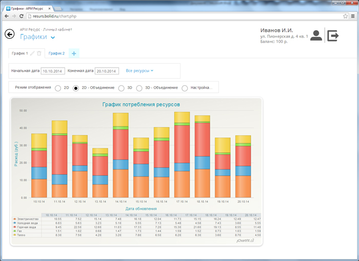Click the logout icon beside profile
This screenshot has height=261, width=359.
pos(333,35)
